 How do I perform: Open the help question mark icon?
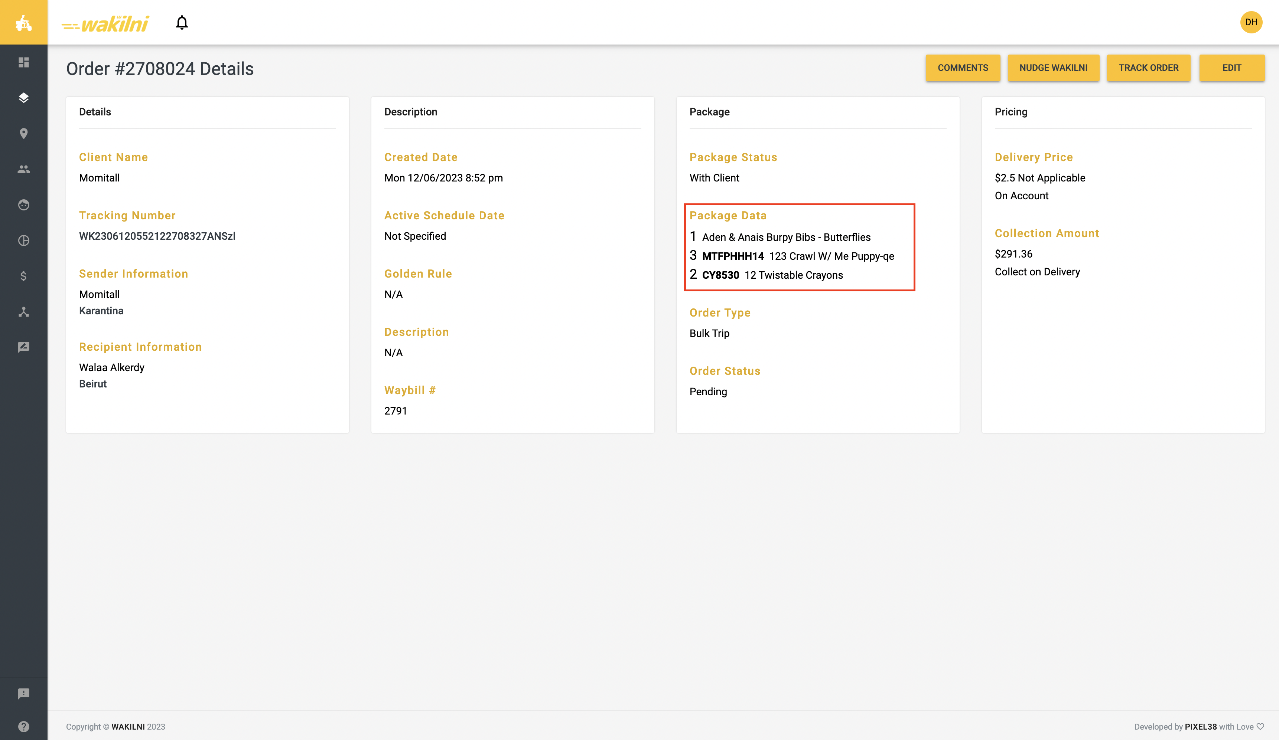pos(23,726)
